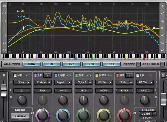Open the LF band UK Modrn type dropdown
Viewport: 167px width, 122px height.
[x=43, y=82]
